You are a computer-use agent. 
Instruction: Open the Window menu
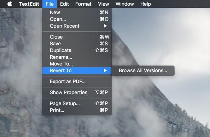click(x=125, y=4)
